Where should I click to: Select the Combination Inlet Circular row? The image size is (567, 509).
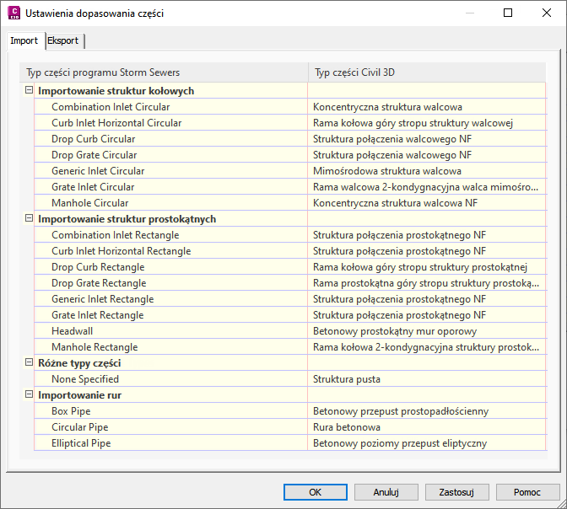(x=111, y=107)
